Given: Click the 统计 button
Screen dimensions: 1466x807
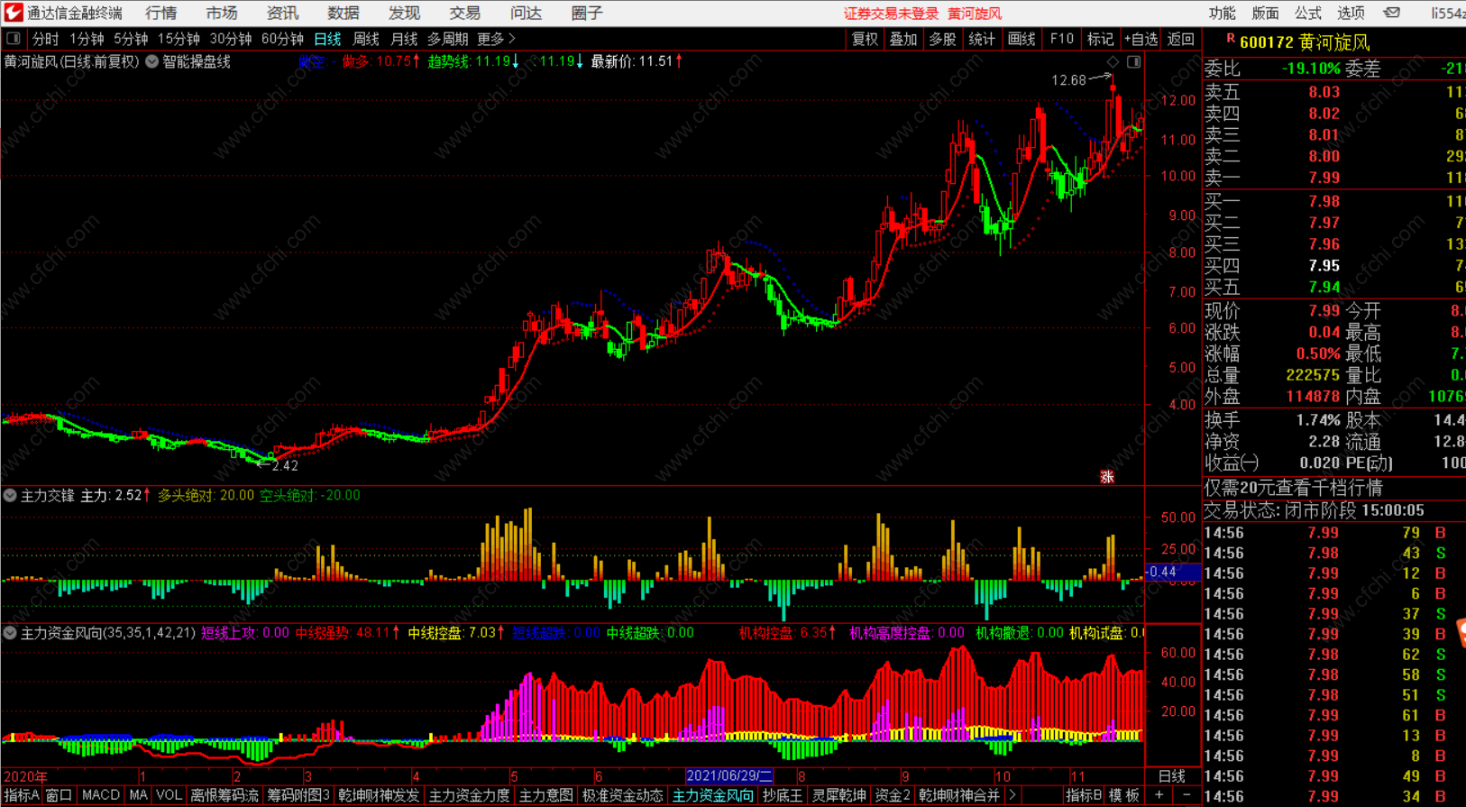Looking at the screenshot, I should click(982, 39).
